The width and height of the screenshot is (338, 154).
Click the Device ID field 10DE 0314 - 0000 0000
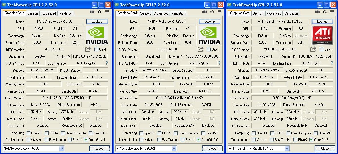tap(202, 56)
